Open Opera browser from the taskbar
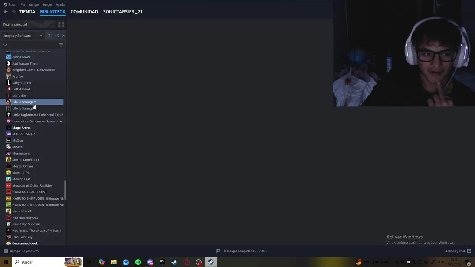The width and height of the screenshot is (475, 267). [x=186, y=262]
